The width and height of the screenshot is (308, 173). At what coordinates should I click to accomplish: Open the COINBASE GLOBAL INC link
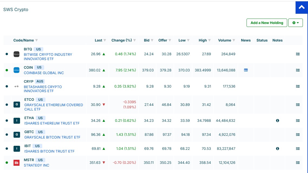[44, 73]
